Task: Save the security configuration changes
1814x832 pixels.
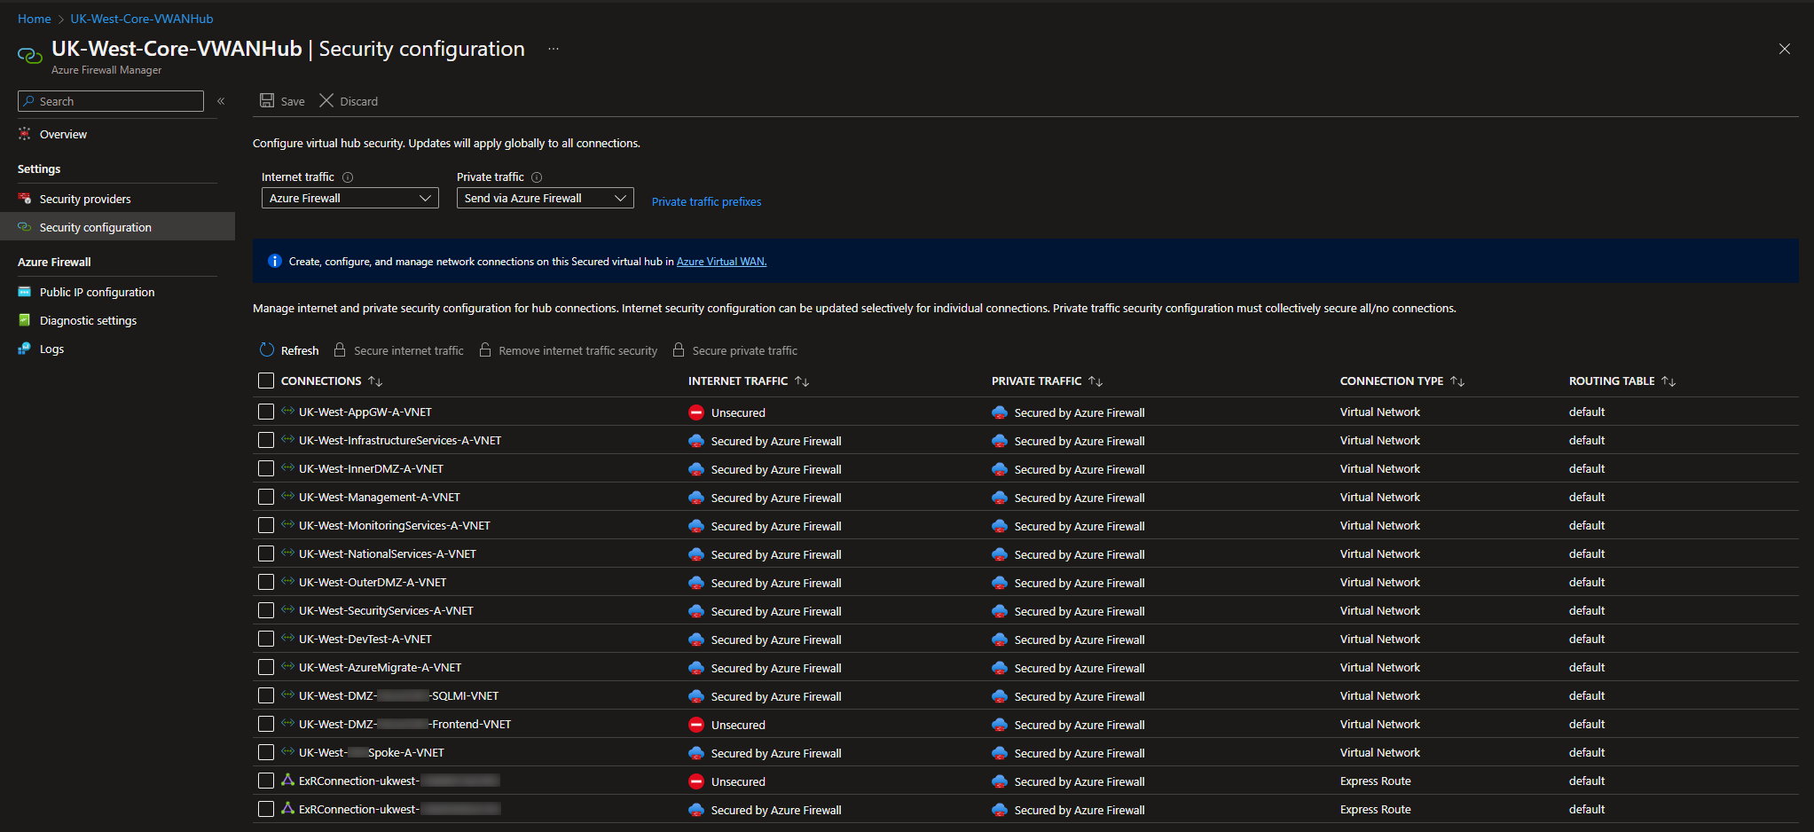Action: coord(281,100)
